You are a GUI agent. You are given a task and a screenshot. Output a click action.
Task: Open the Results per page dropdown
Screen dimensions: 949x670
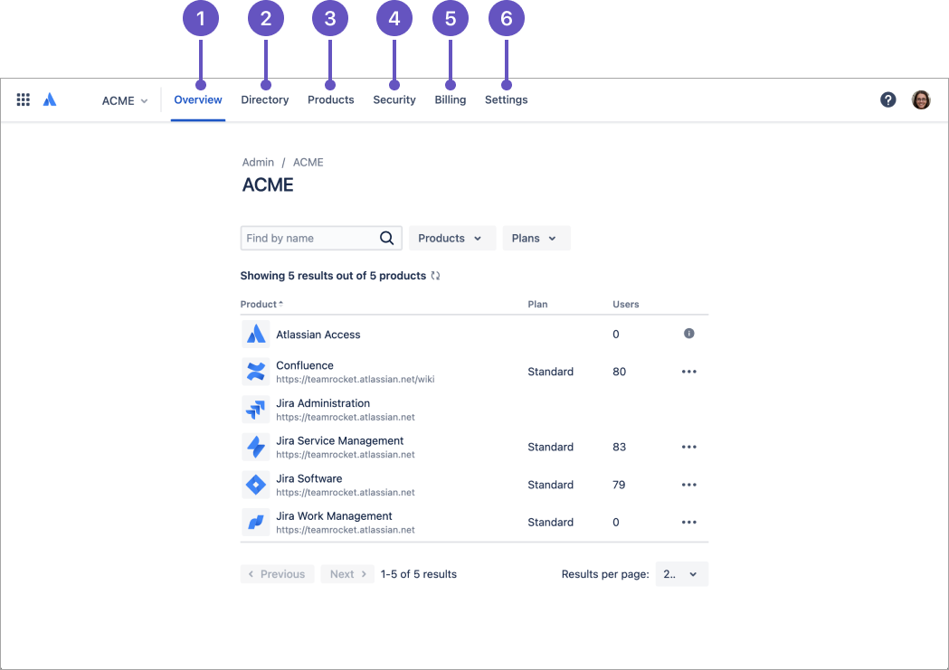click(681, 574)
